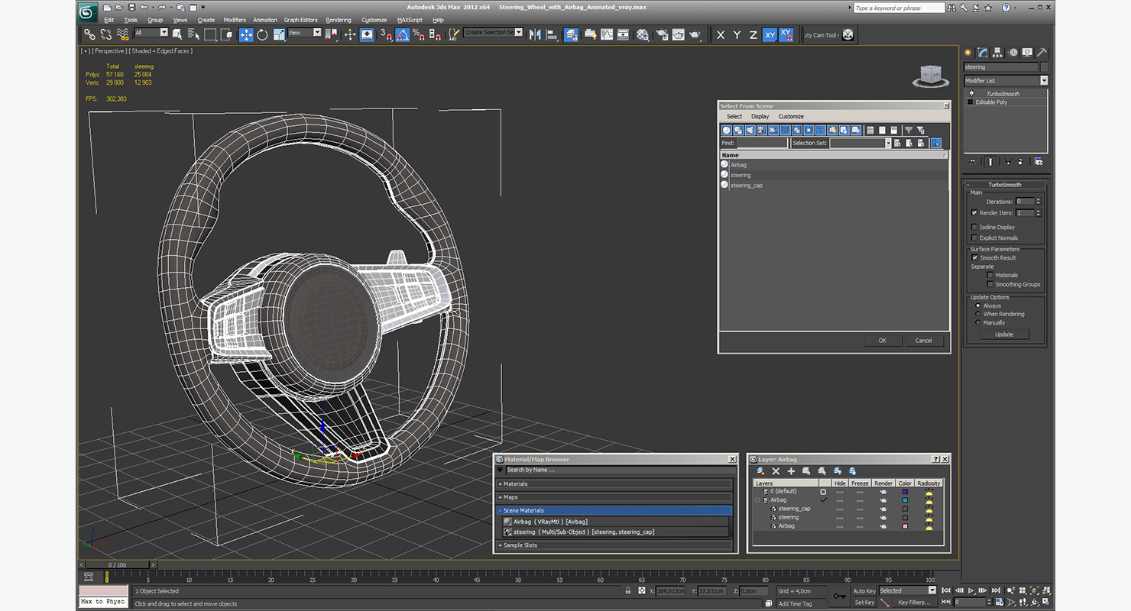This screenshot has height=611, width=1131.
Task: Activate the Select and Rotate tool
Action: [x=262, y=35]
